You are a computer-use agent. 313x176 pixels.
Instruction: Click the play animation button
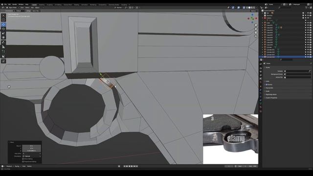(132, 166)
